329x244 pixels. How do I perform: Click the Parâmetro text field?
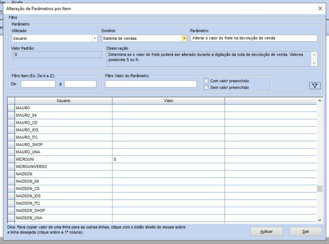[254, 38]
